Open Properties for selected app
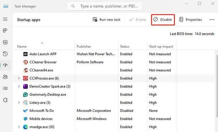 click(x=191, y=20)
